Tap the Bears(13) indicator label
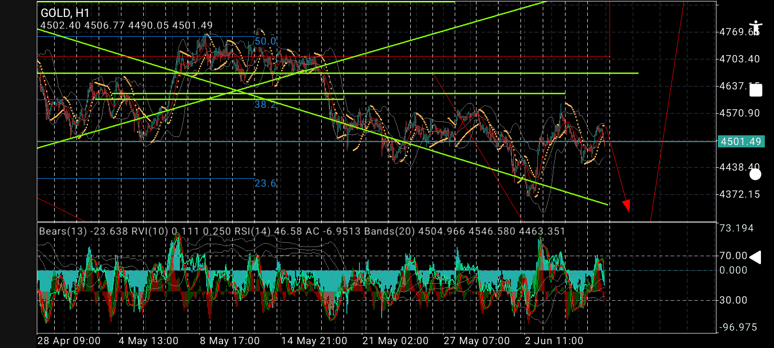Image resolution: width=774 pixels, height=348 pixels. (x=84, y=231)
